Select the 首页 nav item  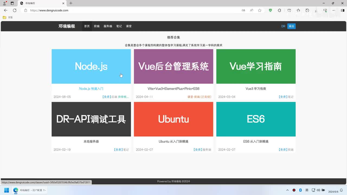tap(87, 26)
